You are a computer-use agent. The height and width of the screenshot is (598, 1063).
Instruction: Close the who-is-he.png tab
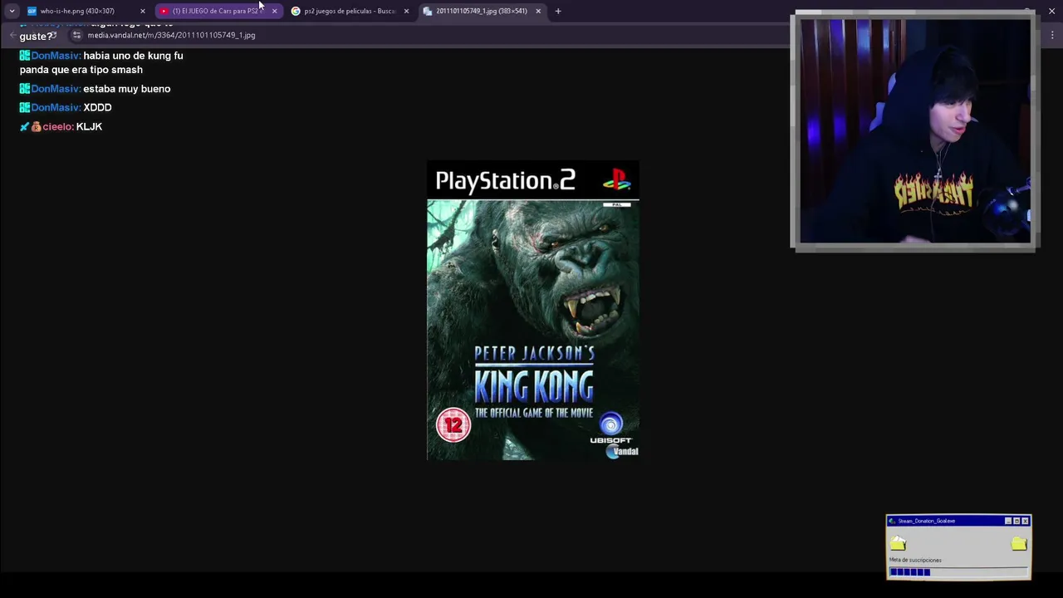[x=143, y=11]
